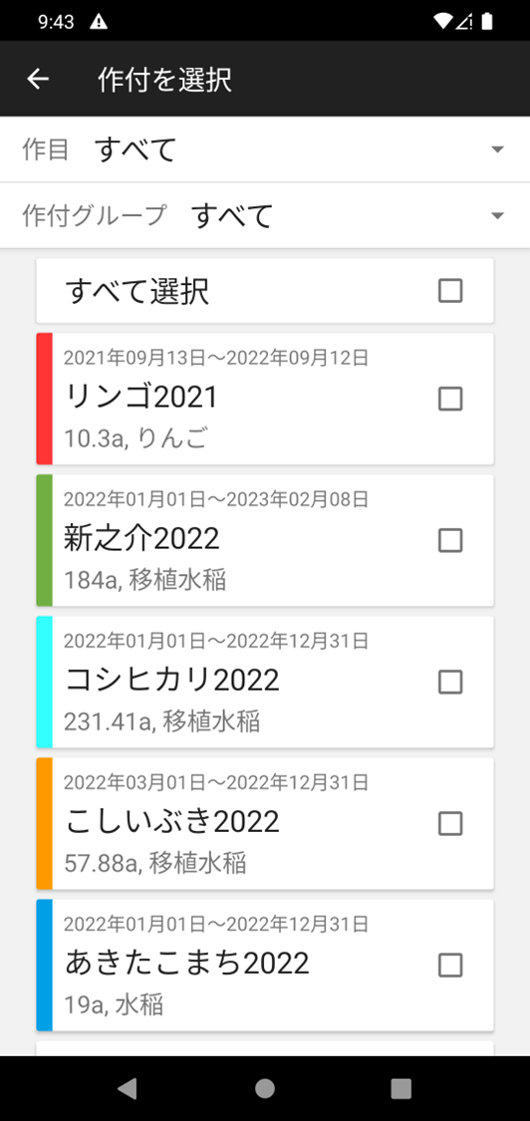Viewport: 530px width, 1121px height.
Task: Tap the Android recent apps square
Action: (401, 1088)
